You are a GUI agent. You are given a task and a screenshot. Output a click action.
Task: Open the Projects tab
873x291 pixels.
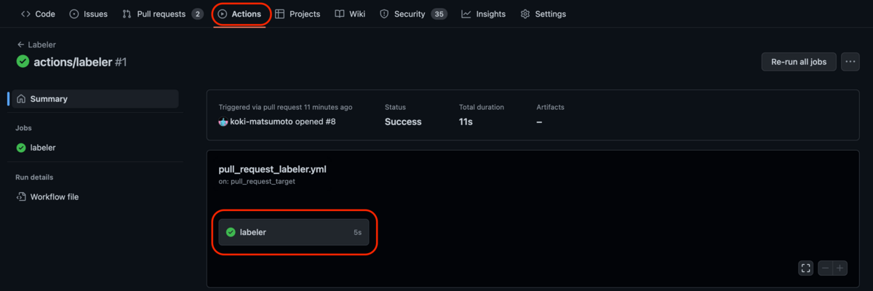(x=298, y=14)
